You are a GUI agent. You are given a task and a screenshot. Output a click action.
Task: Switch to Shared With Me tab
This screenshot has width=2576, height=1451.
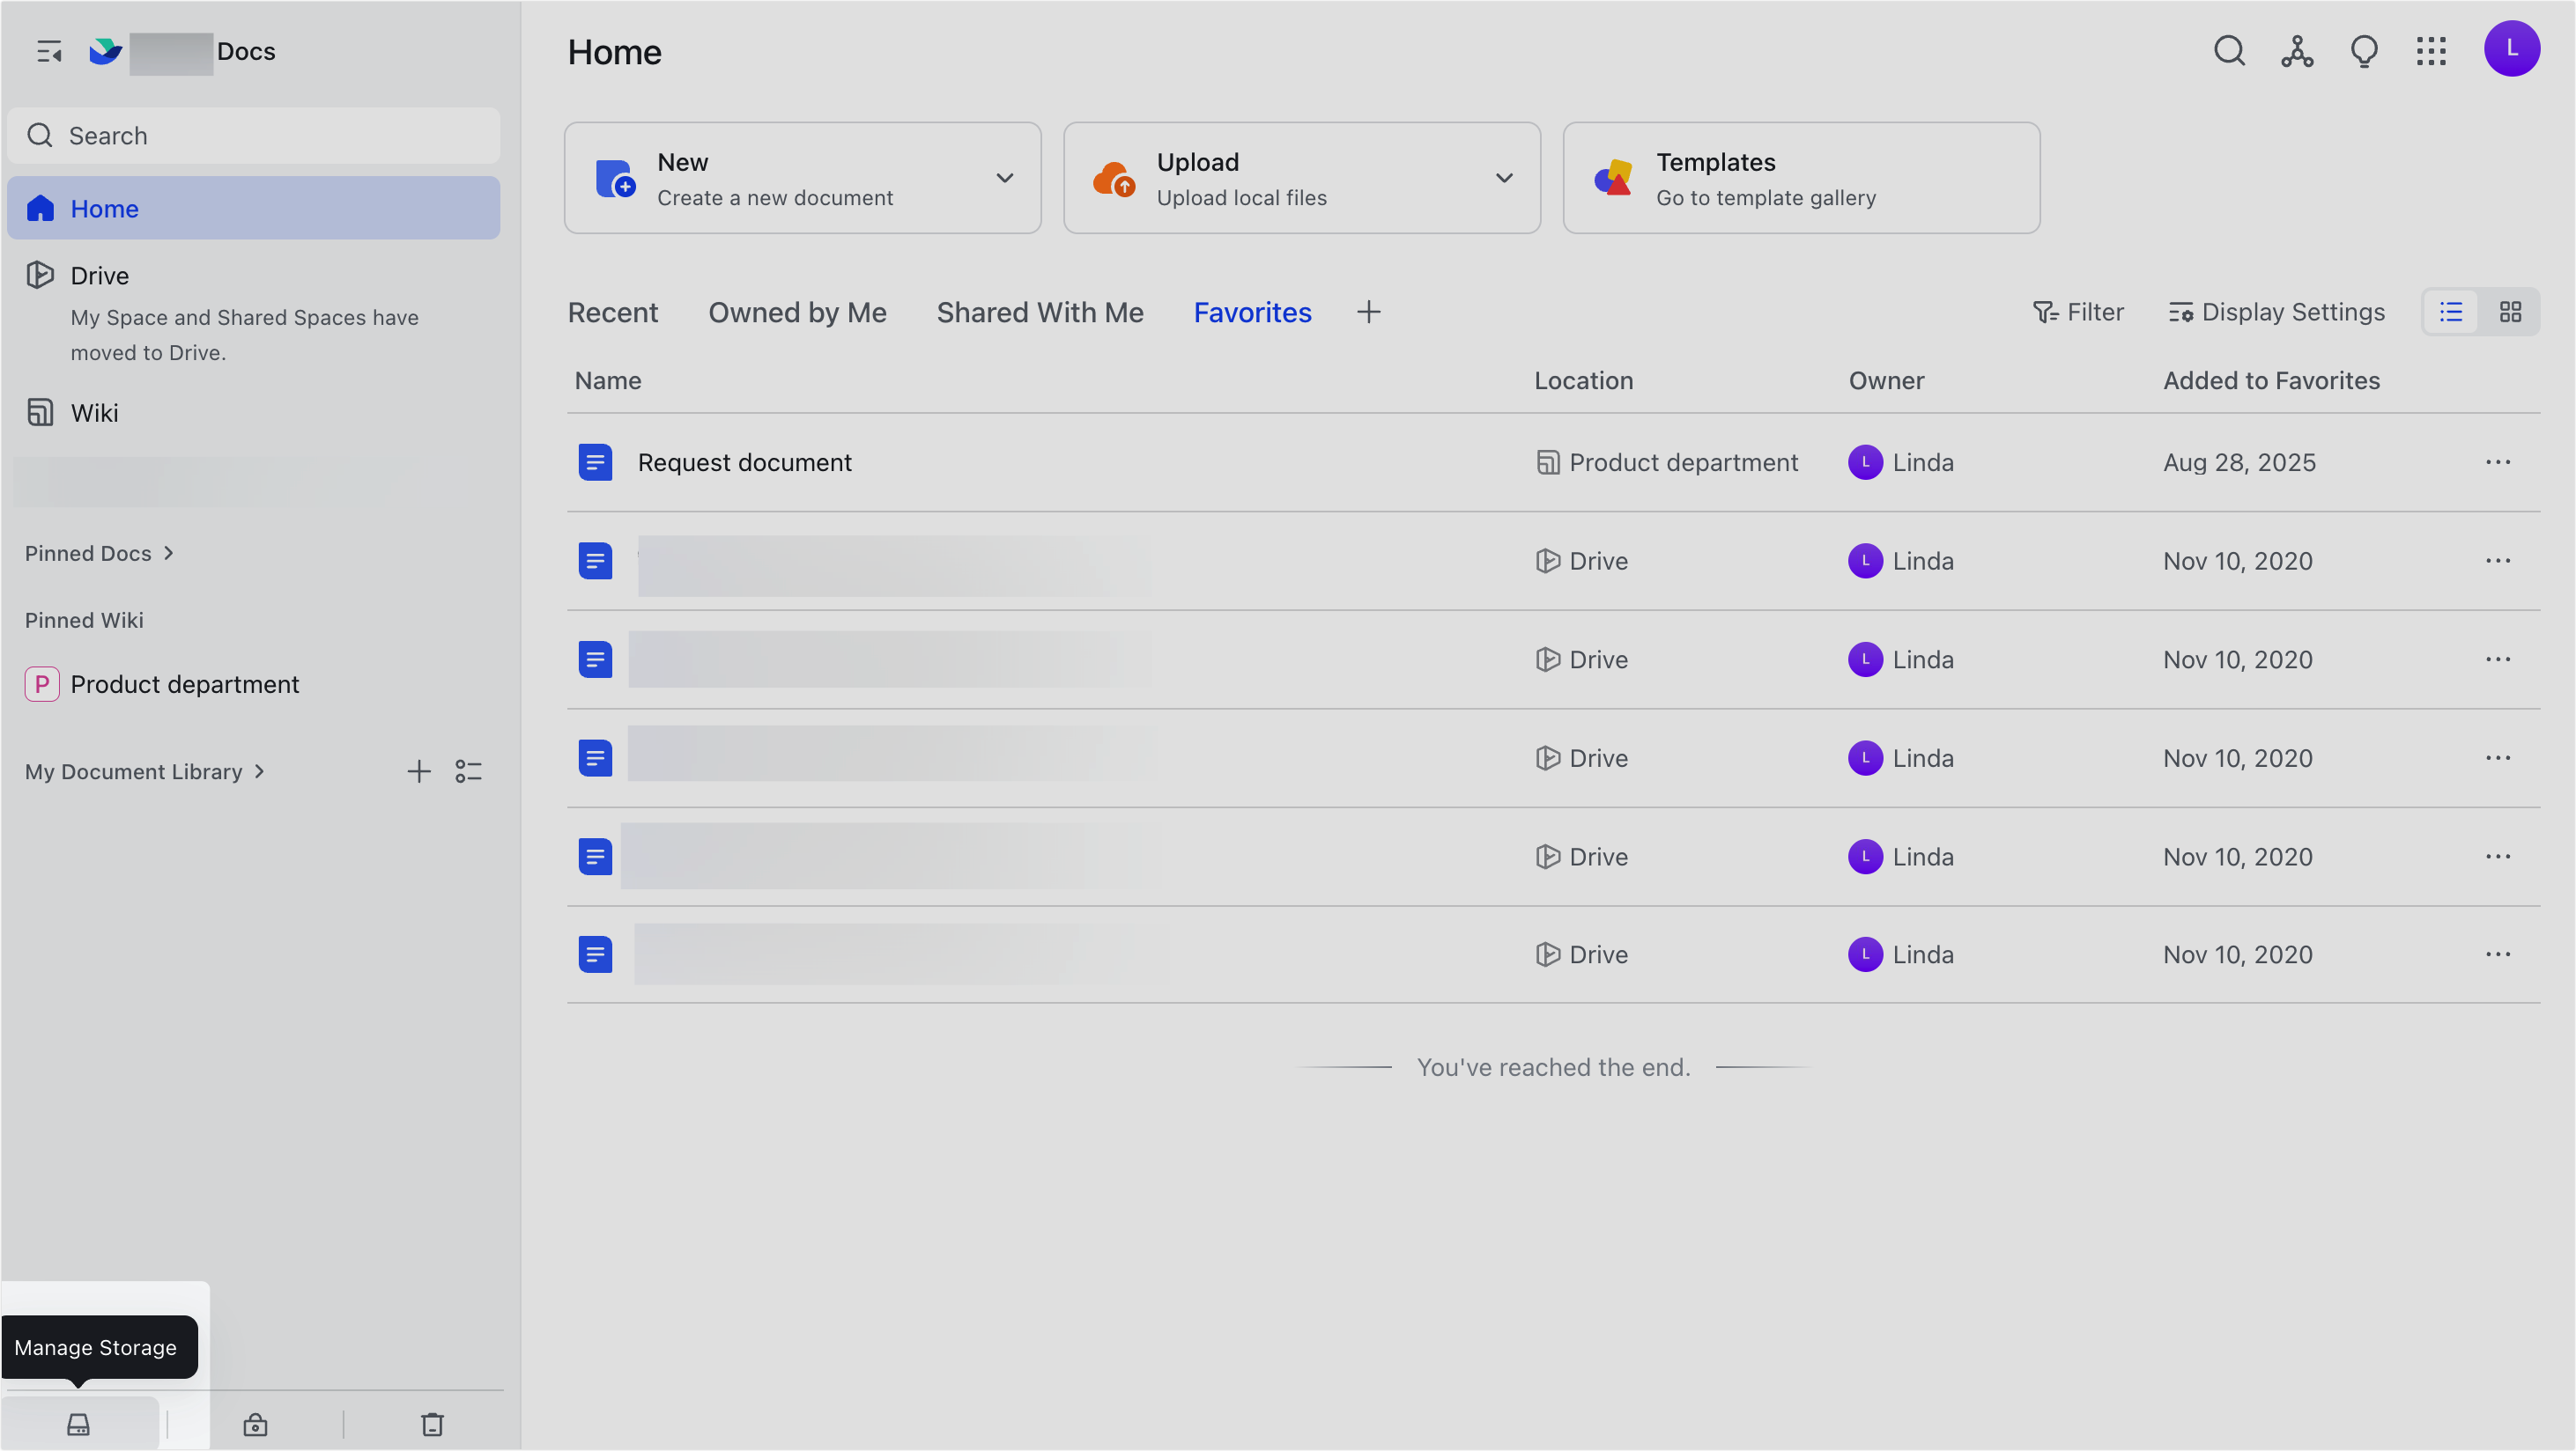[x=1039, y=312]
